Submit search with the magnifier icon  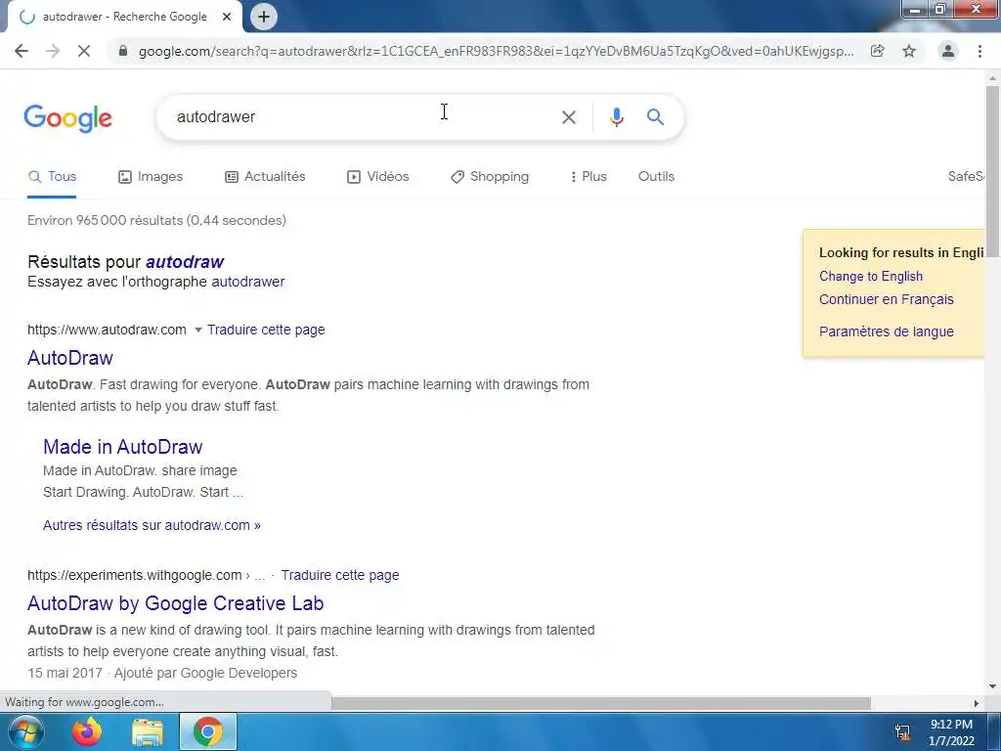[x=655, y=117]
